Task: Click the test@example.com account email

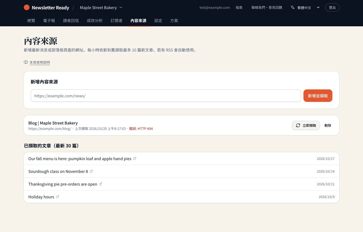Action: pyautogui.click(x=215, y=8)
